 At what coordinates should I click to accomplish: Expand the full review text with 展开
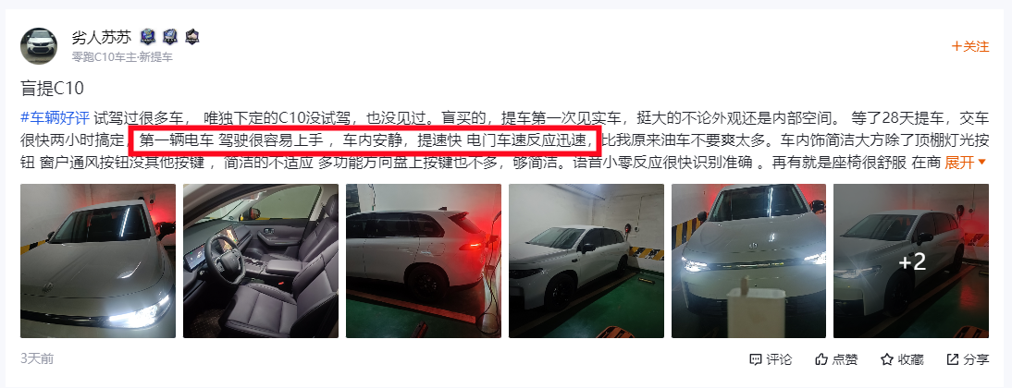966,164
